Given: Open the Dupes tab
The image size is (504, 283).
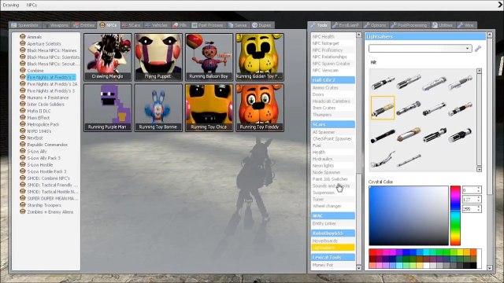Looking at the screenshot, I should (x=261, y=25).
